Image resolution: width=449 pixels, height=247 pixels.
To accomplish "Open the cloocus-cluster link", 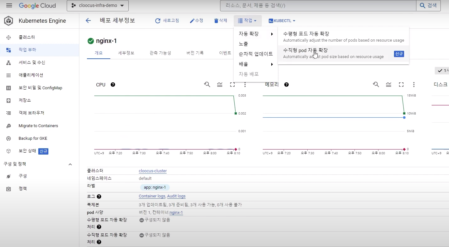I will [x=153, y=171].
